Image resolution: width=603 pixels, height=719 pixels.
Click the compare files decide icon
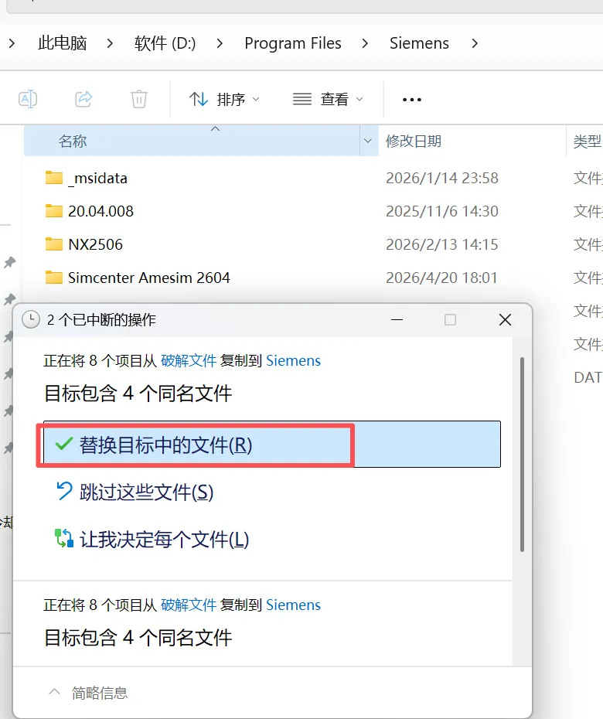coord(64,538)
